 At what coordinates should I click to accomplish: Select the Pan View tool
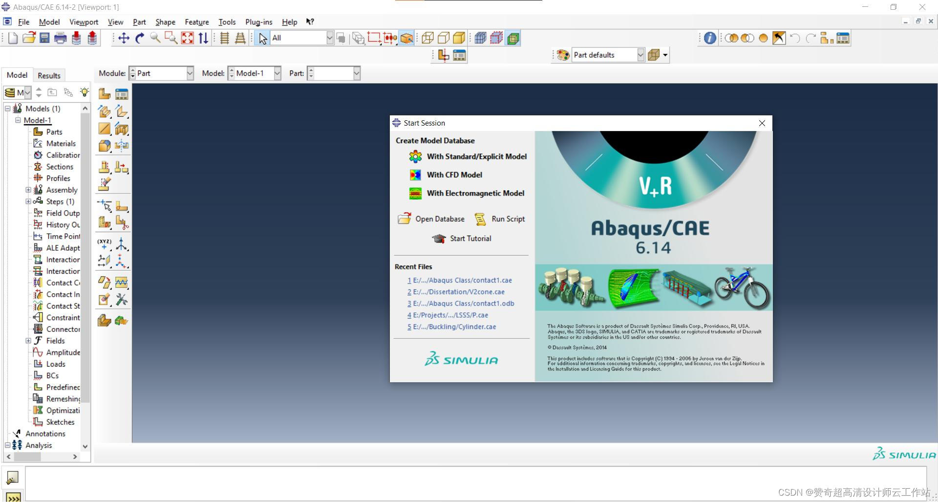pos(124,38)
